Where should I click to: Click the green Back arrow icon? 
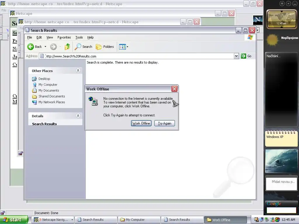coord(30,47)
